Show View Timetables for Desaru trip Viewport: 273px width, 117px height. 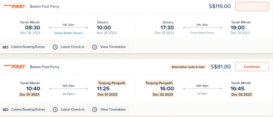pos(110,47)
